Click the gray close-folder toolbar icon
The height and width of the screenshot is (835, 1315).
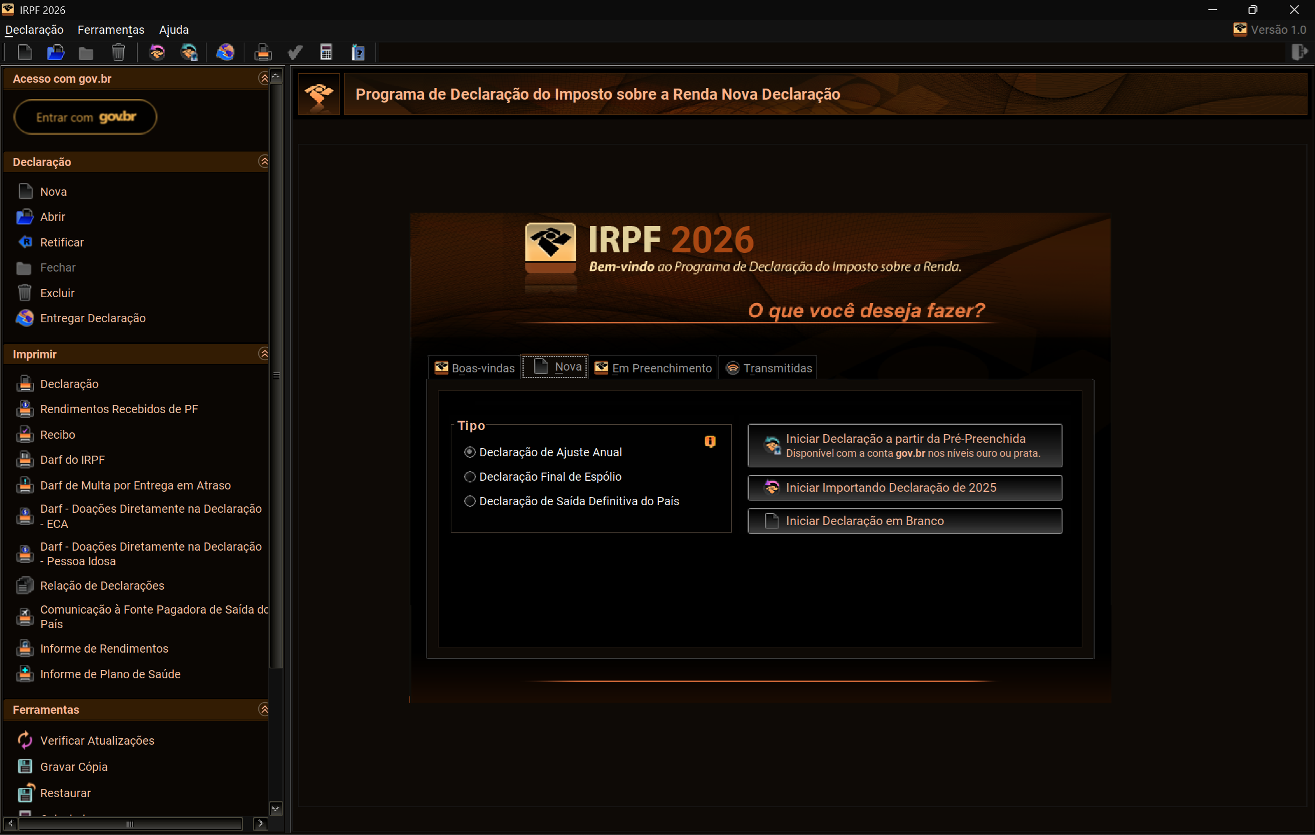pyautogui.click(x=86, y=54)
